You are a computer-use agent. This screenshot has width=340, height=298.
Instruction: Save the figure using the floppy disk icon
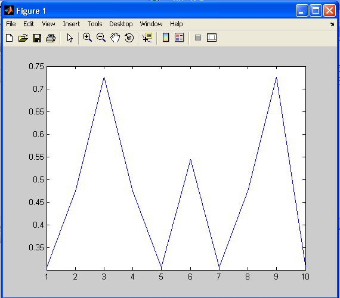[x=37, y=38]
